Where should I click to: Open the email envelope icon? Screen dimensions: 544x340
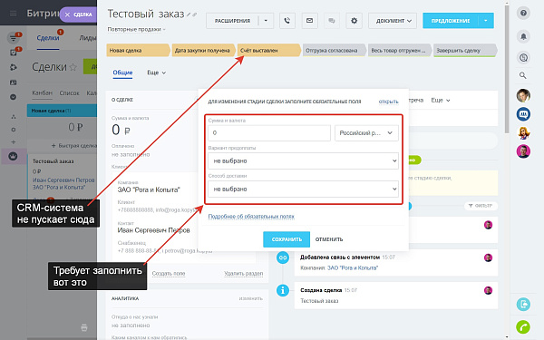pos(309,21)
